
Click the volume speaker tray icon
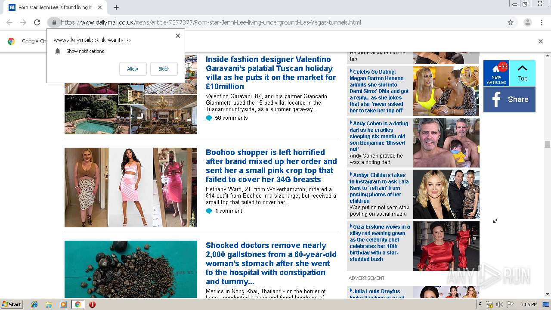pyautogui.click(x=500, y=304)
